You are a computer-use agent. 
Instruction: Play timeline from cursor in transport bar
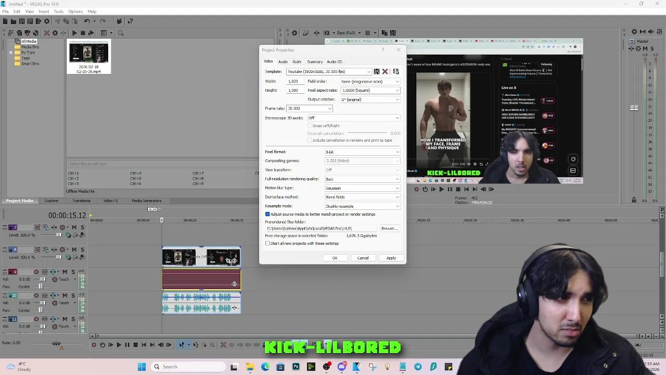click(119, 345)
